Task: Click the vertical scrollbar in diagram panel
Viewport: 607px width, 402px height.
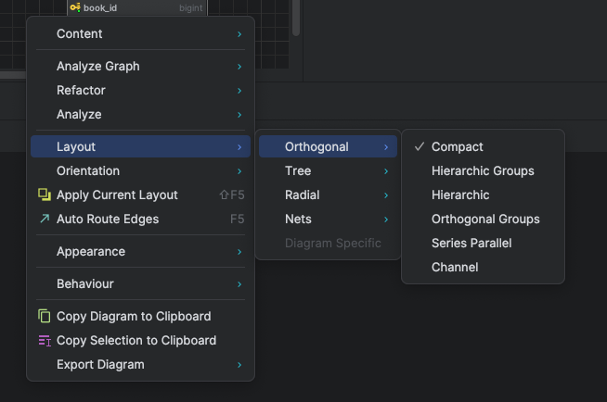Action: pyautogui.click(x=296, y=19)
